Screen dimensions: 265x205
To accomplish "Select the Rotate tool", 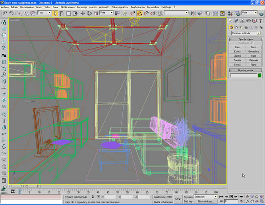I will click(89, 13).
